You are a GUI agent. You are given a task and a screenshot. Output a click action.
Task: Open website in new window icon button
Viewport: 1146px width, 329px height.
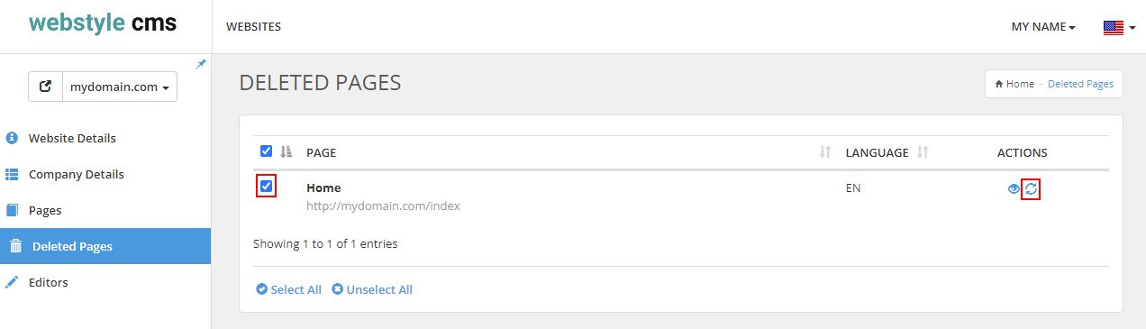click(x=45, y=87)
